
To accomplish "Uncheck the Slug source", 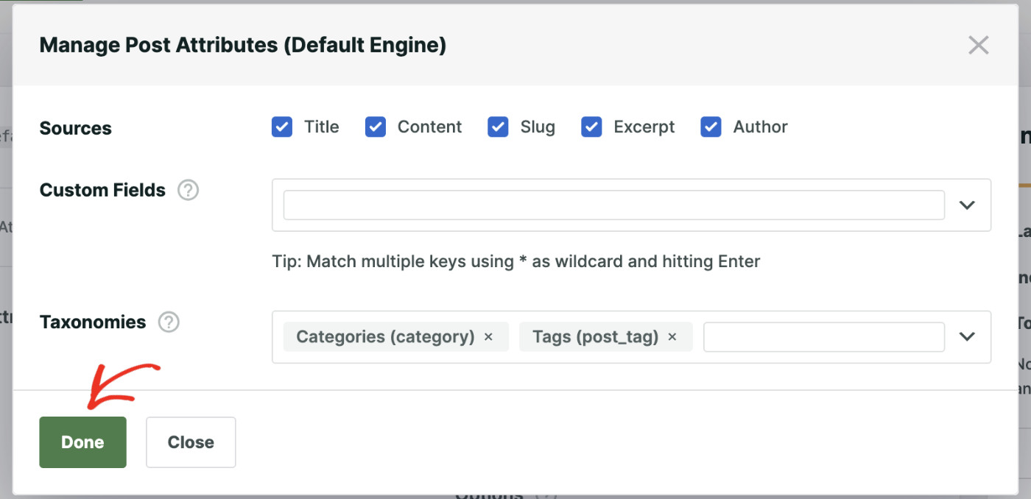I will [x=498, y=127].
